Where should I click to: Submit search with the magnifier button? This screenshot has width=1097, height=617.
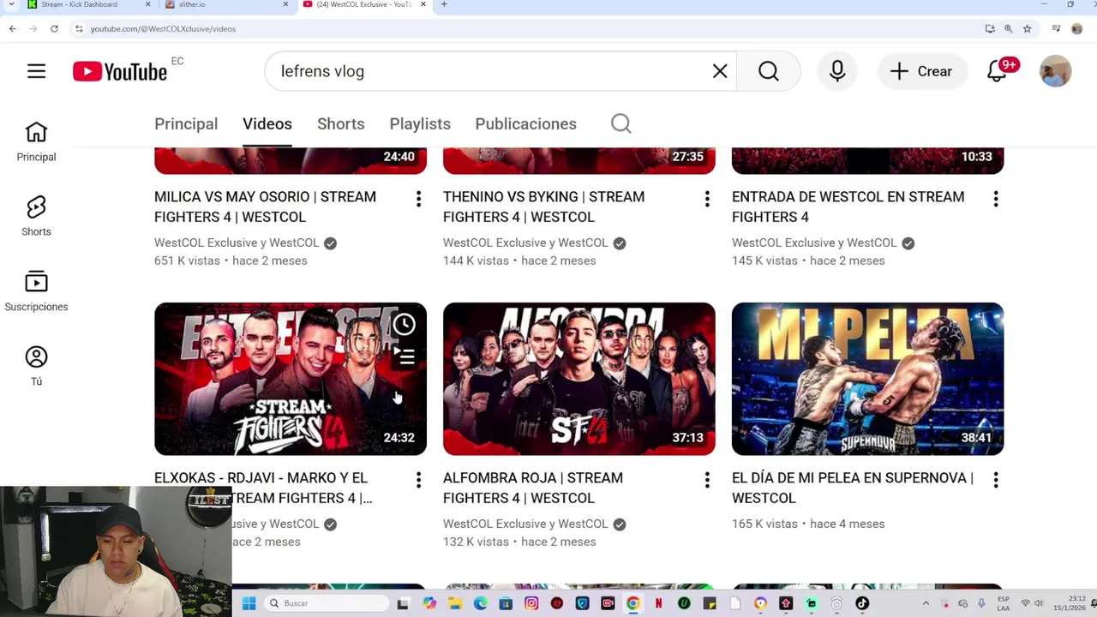point(769,71)
